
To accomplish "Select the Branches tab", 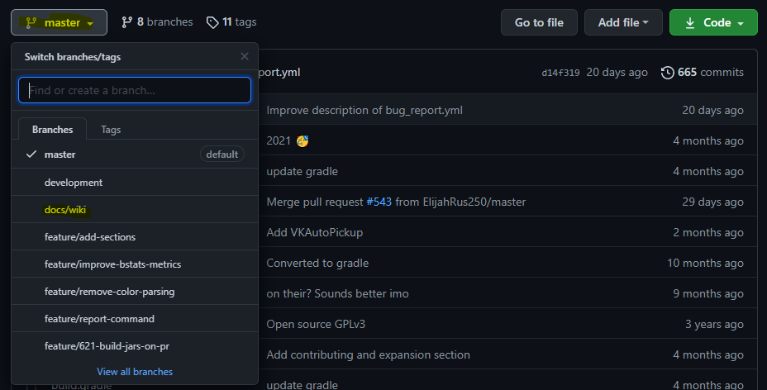I will click(52, 130).
